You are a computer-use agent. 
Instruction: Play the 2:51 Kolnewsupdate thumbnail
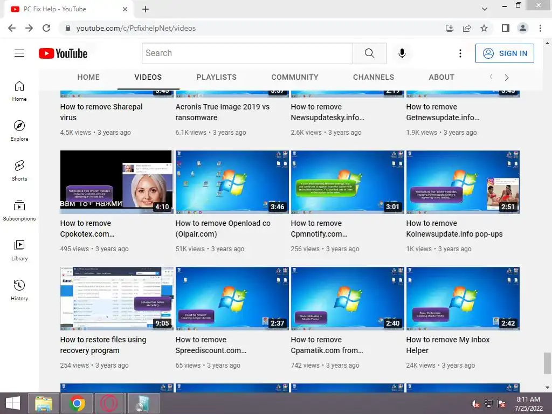(463, 182)
